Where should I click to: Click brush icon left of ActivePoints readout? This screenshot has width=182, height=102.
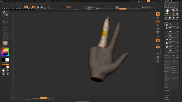(x=102, y=8)
